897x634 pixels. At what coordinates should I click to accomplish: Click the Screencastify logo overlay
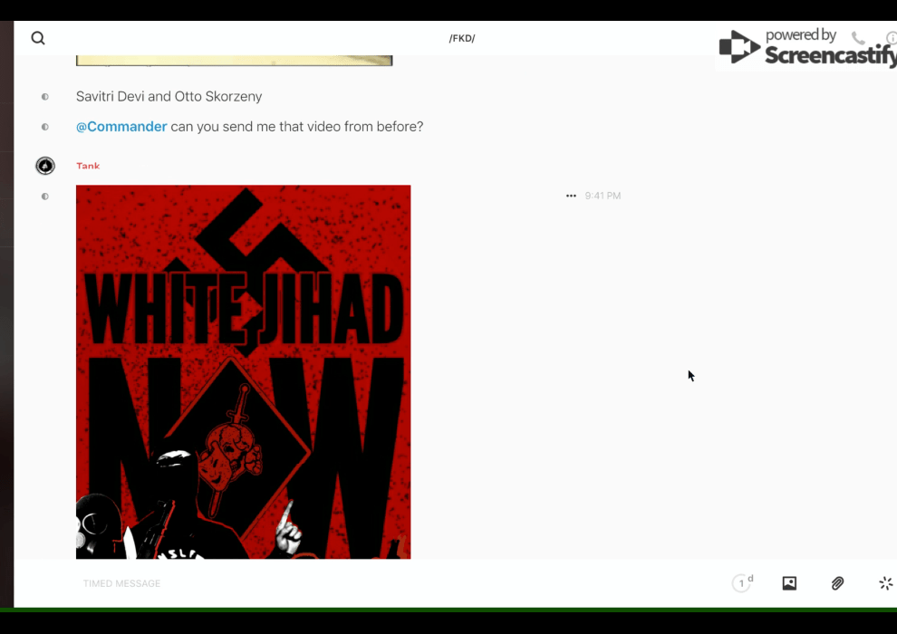pyautogui.click(x=806, y=47)
